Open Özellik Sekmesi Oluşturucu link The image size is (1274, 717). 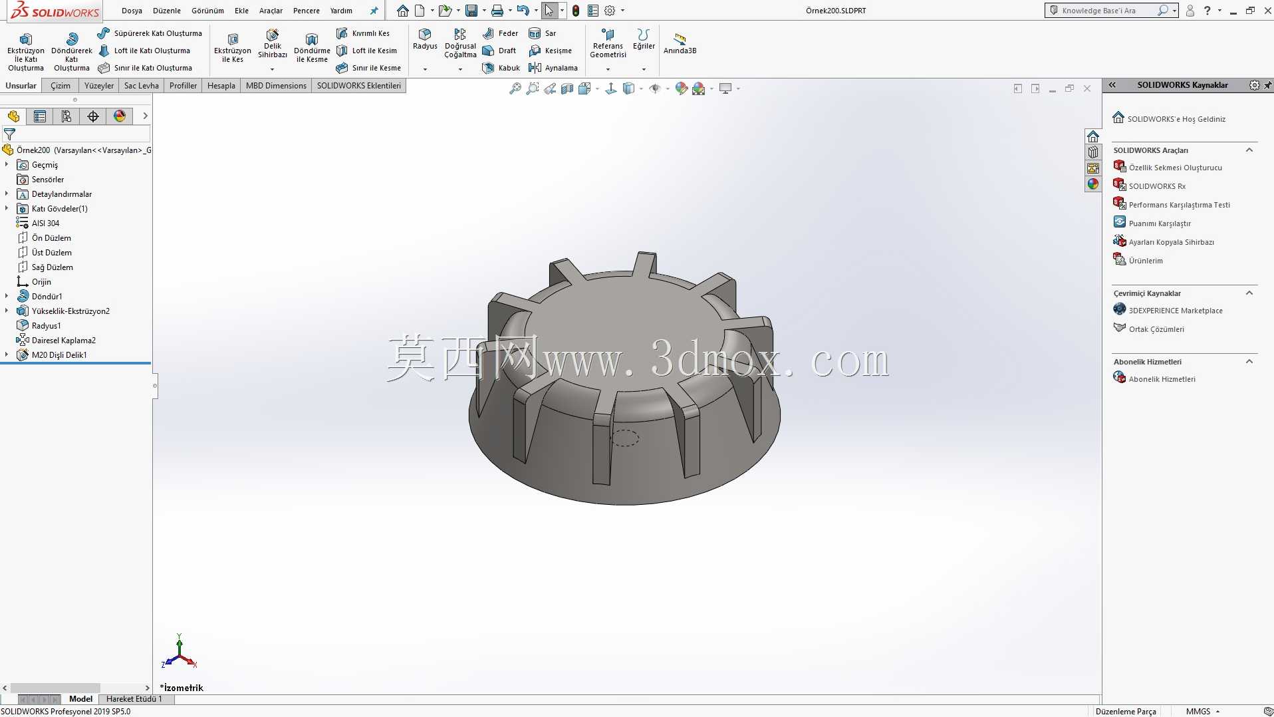(x=1175, y=168)
